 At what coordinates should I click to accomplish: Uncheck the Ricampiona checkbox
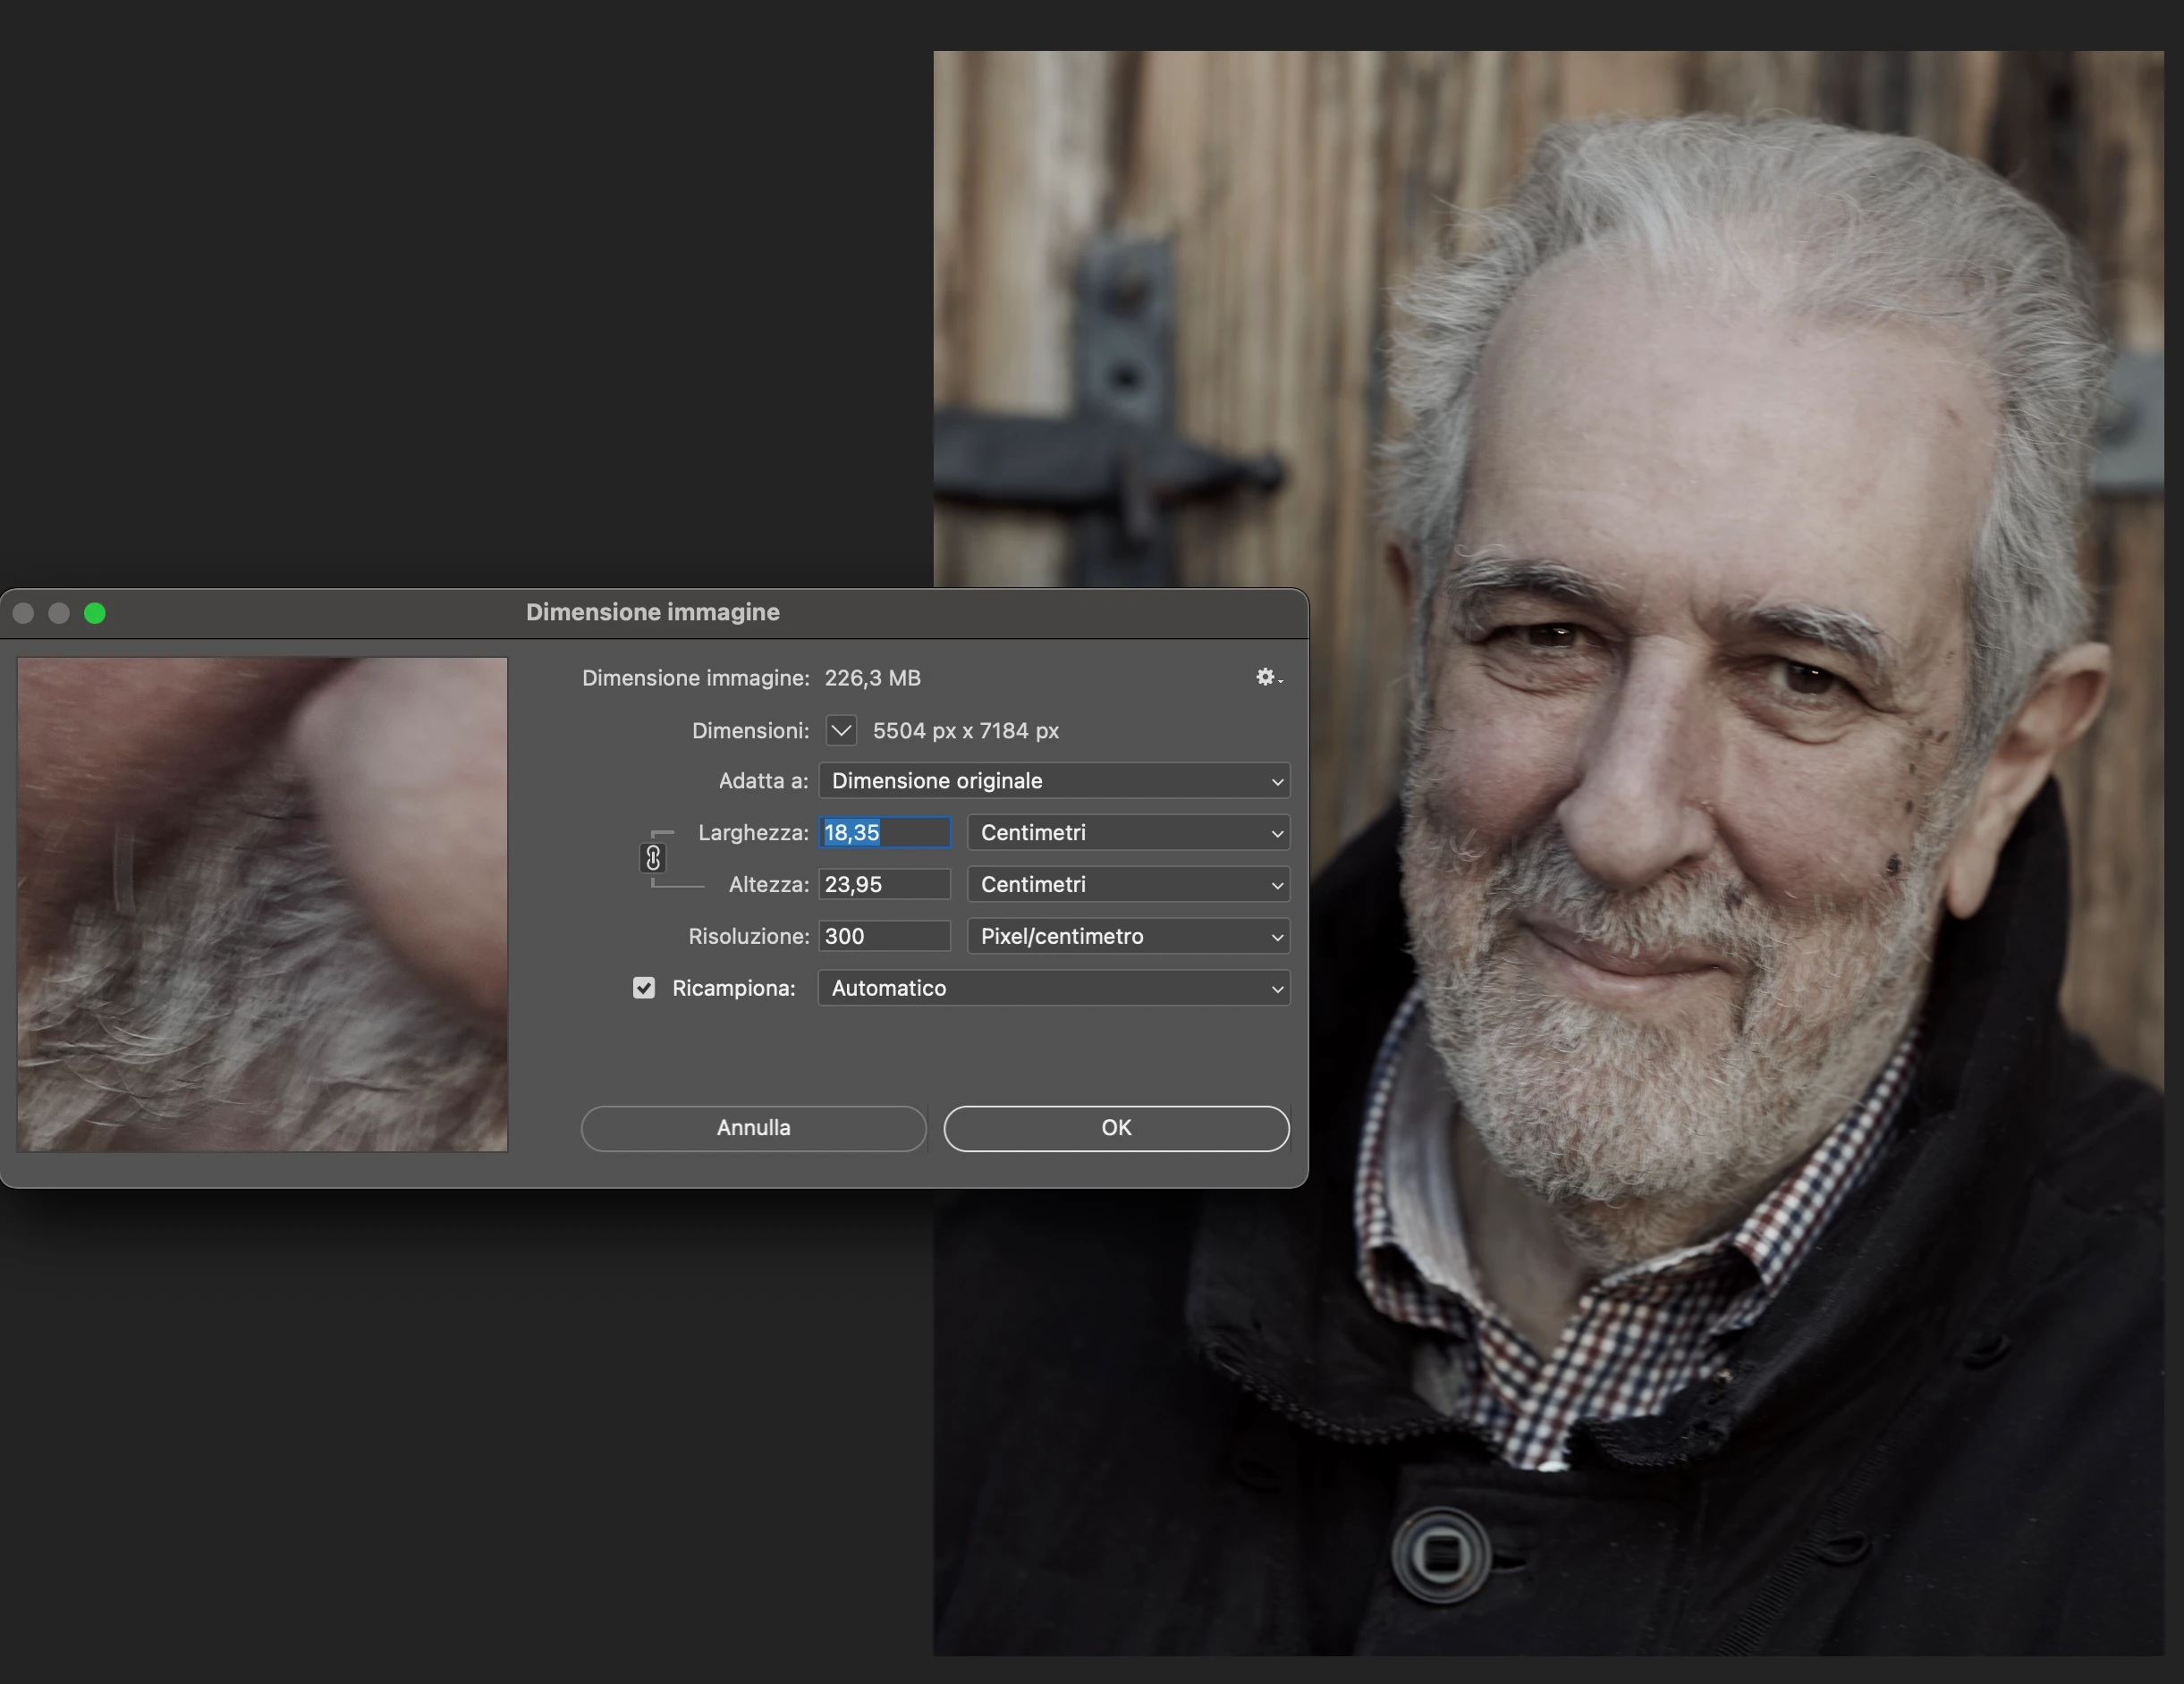644,988
